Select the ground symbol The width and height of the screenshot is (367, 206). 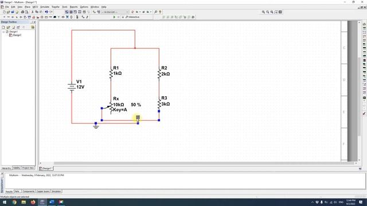tap(96, 126)
